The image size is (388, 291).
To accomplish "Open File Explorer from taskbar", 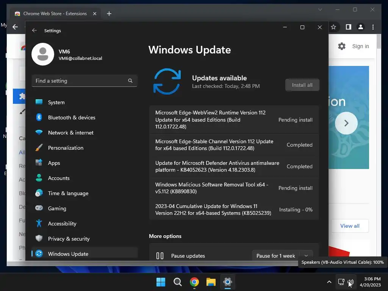I will (211, 282).
